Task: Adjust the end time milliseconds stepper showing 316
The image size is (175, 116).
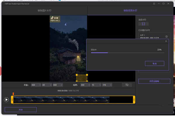Action: pyautogui.click(x=111, y=85)
